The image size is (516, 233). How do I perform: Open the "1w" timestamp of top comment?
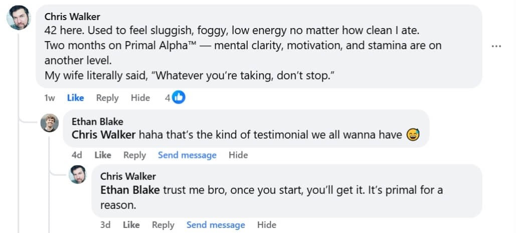[x=50, y=98]
